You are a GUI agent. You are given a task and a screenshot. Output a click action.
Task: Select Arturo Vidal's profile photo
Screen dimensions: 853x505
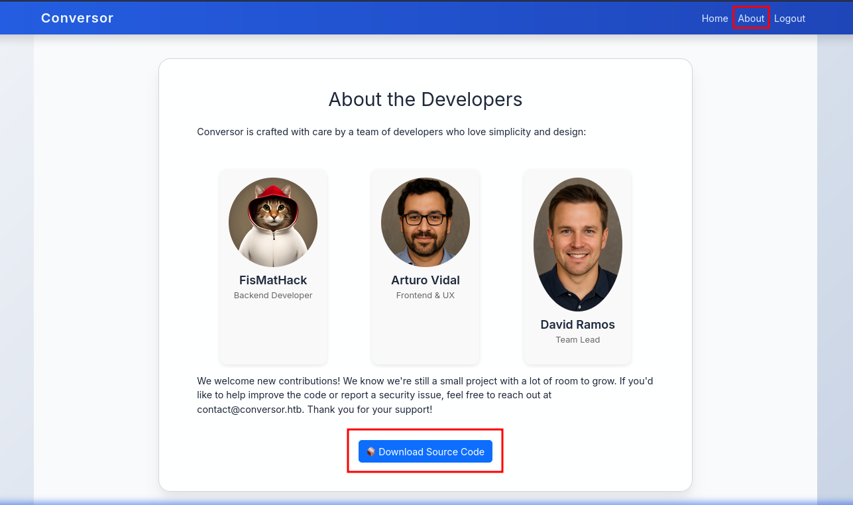tap(426, 222)
